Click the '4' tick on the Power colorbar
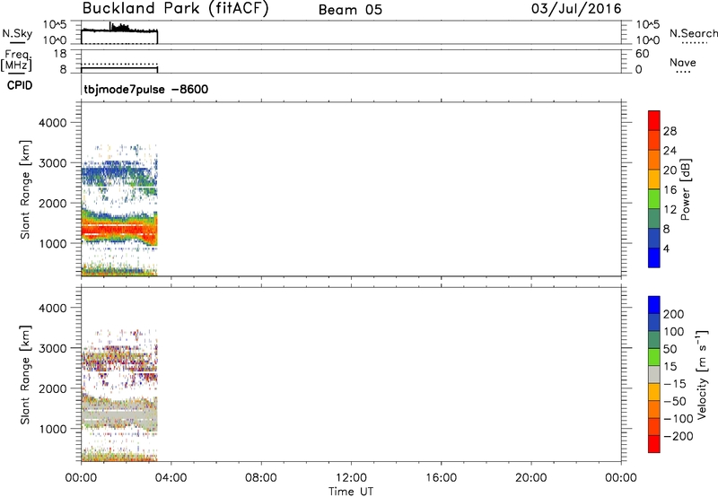 pyautogui.click(x=666, y=248)
